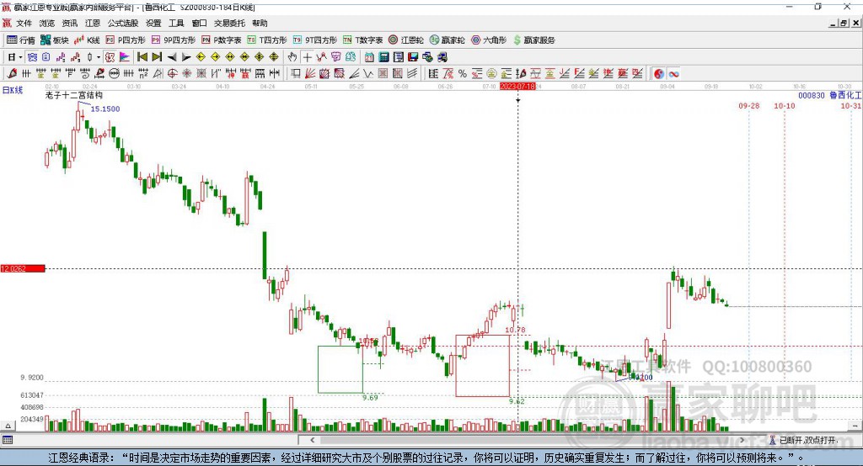Switch to K线 candlestick chart
This screenshot has height=466, width=863.
[x=87, y=40]
